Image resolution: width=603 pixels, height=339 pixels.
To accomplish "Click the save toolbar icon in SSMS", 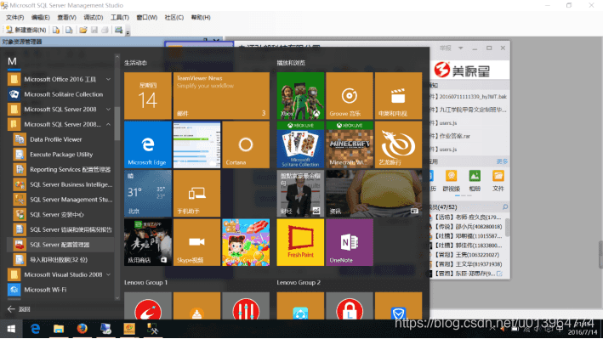I will 94,30.
